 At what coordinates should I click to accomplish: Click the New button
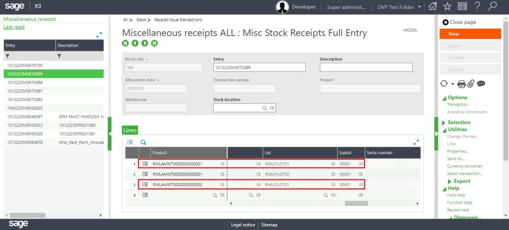470,34
